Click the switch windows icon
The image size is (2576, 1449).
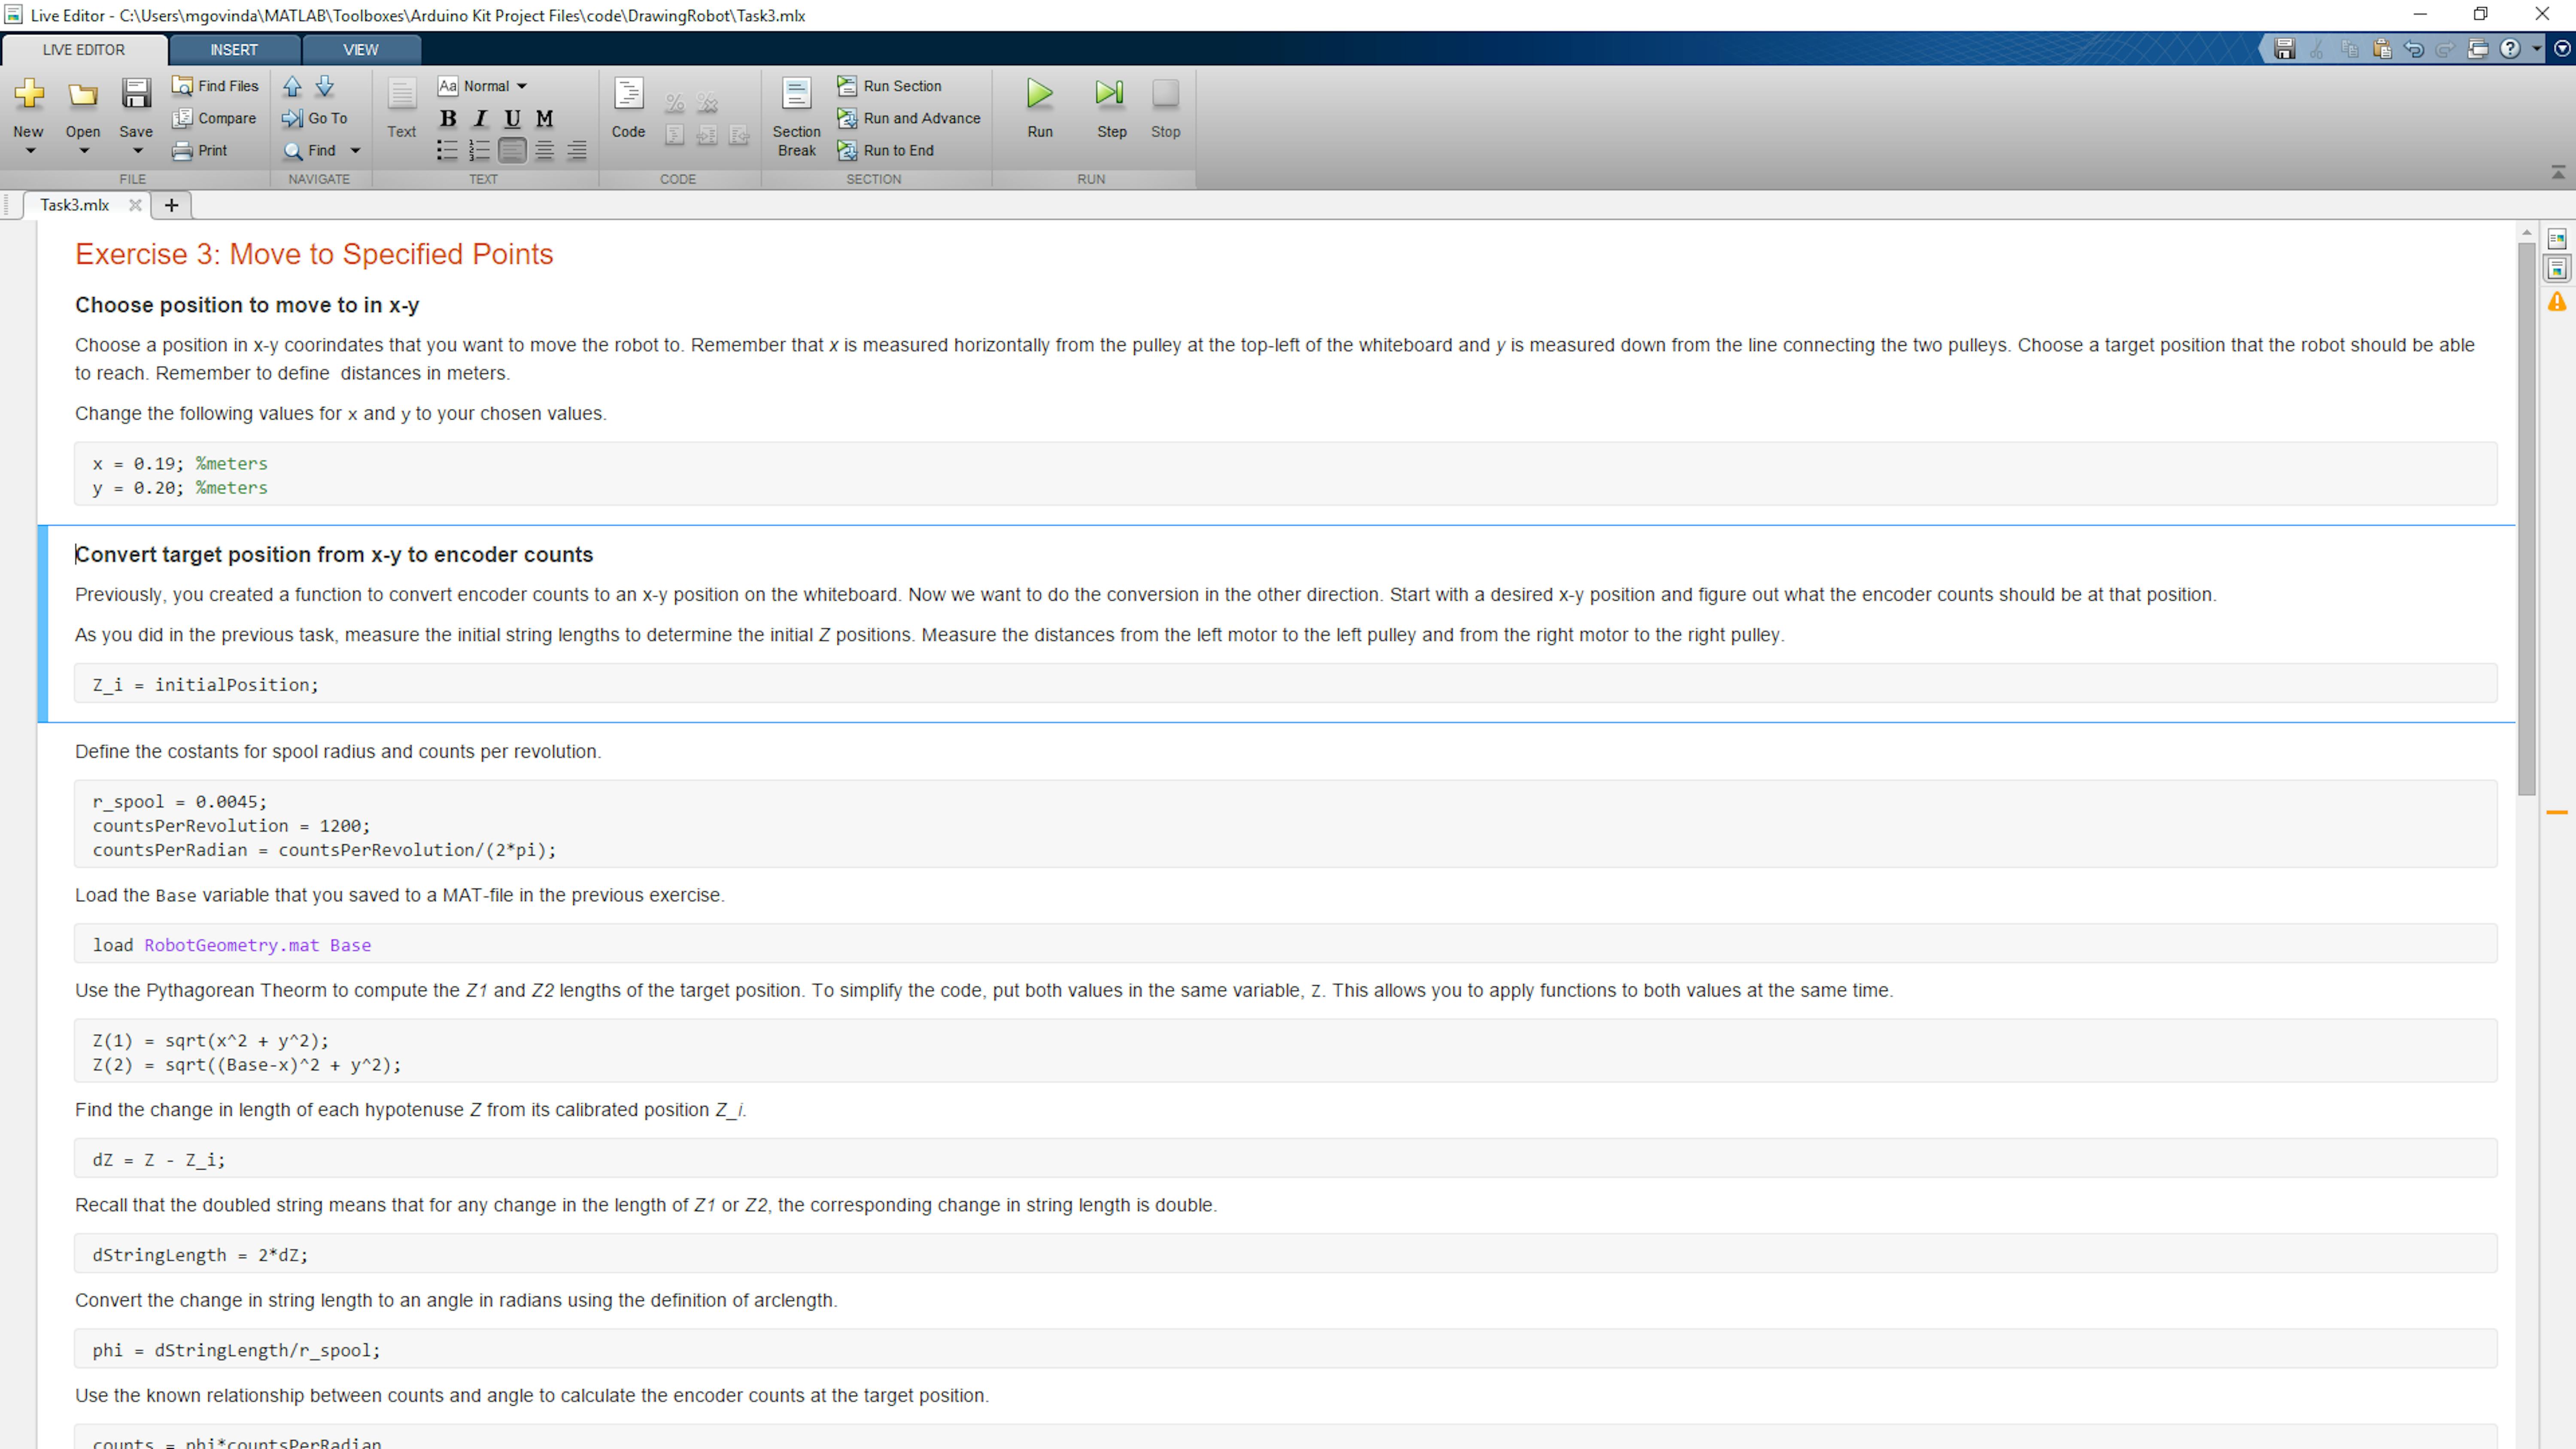click(2478, 49)
